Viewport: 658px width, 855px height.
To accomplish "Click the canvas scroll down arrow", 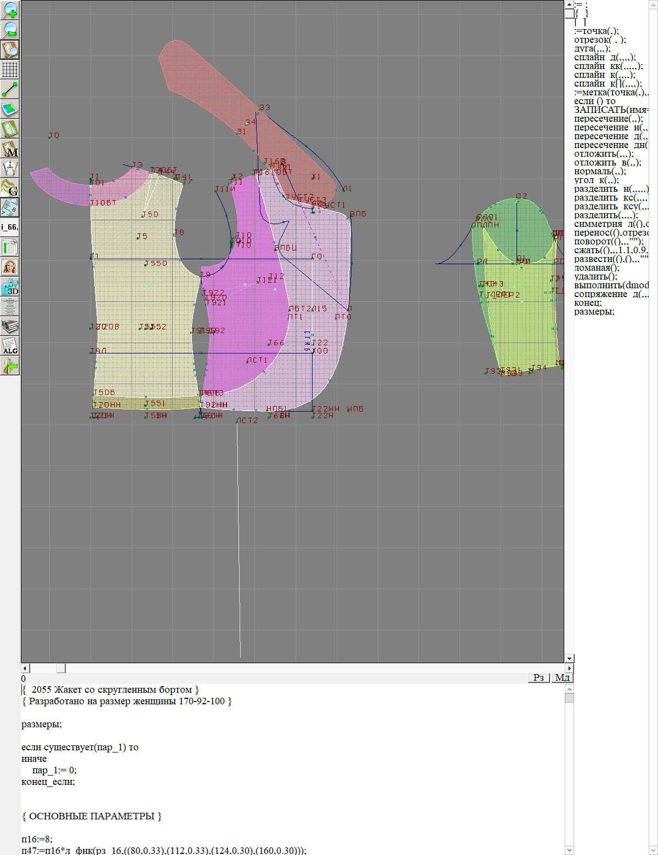I will click(569, 658).
